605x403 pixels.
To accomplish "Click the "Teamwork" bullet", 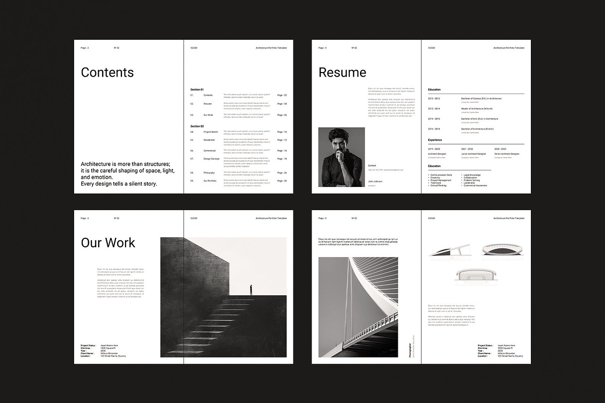I will (x=436, y=183).
